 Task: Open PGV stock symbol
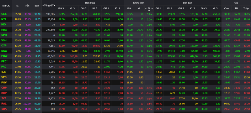[x=4, y=82]
